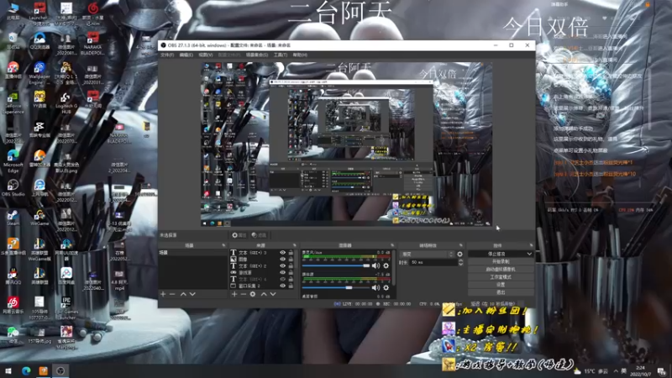Move the scene down in the Scenes panel

click(192, 295)
